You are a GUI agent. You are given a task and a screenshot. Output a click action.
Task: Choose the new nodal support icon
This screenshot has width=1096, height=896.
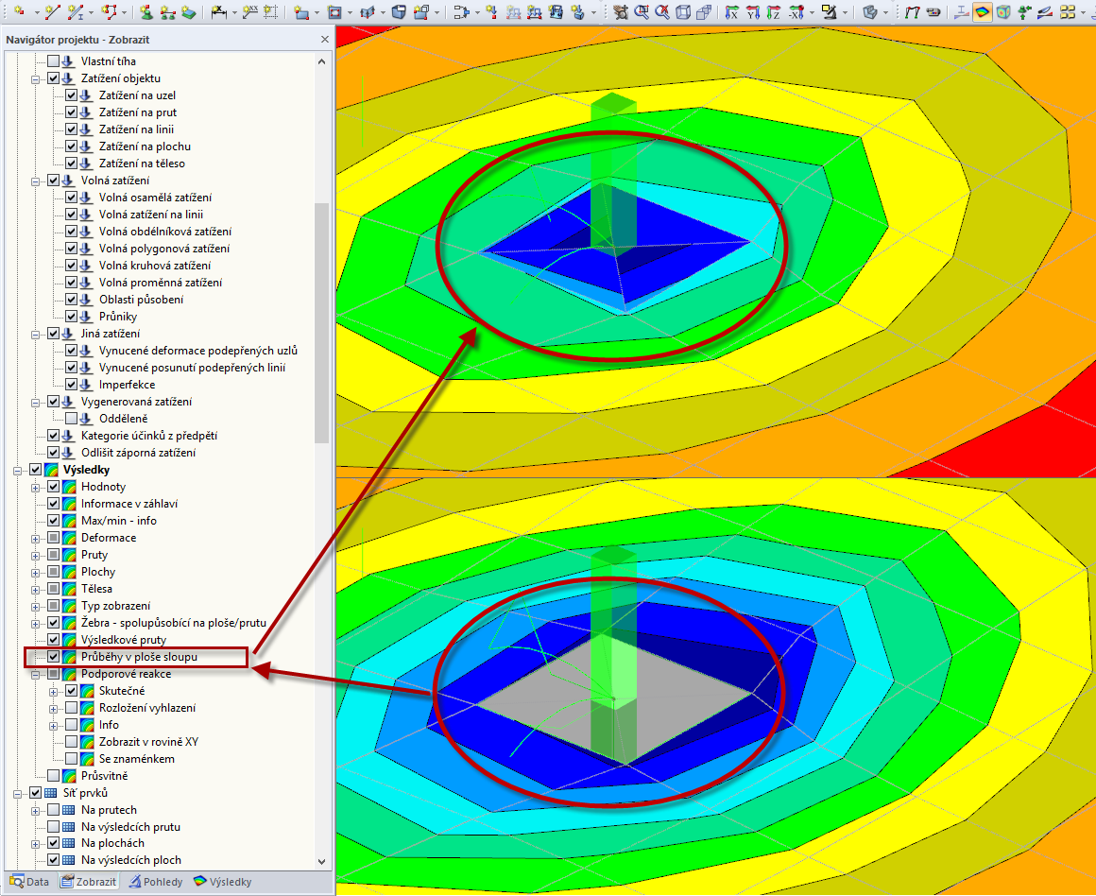(146, 11)
